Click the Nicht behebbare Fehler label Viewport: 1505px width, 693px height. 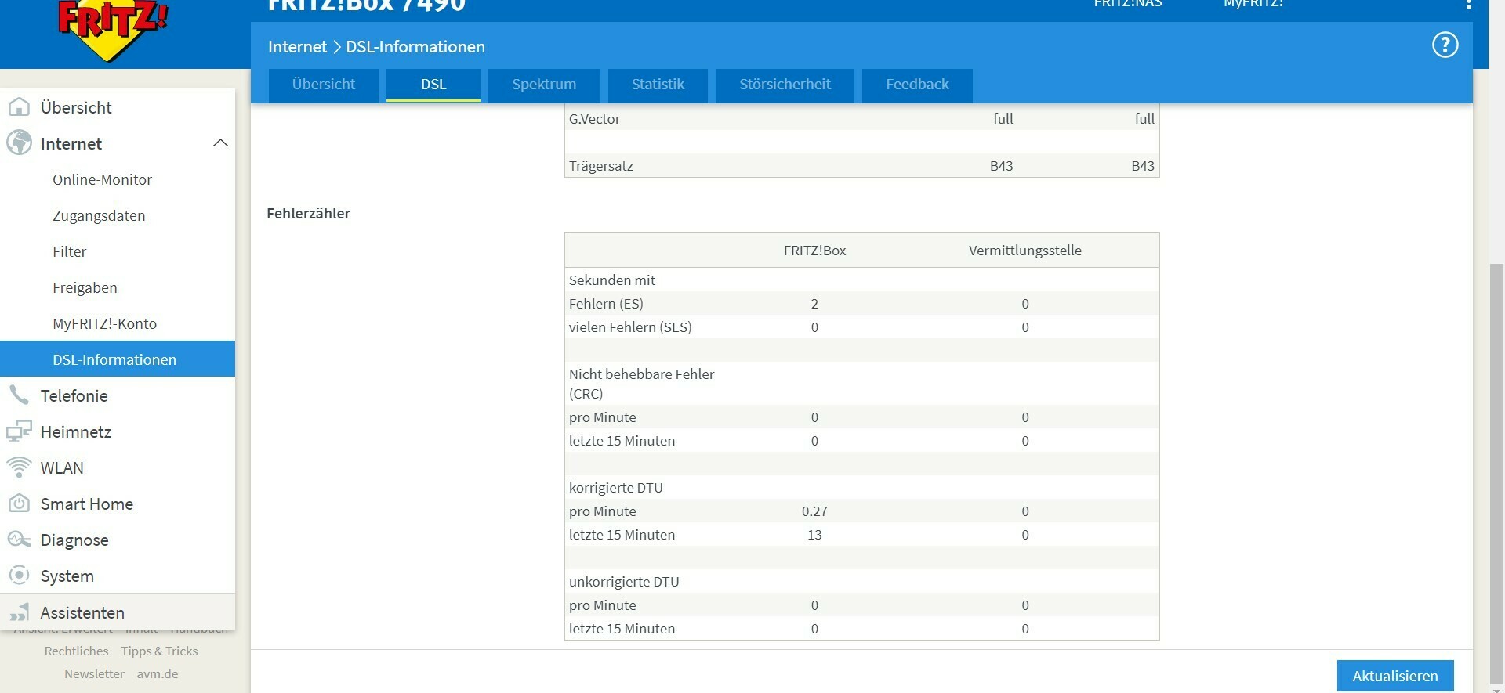pyautogui.click(x=641, y=384)
